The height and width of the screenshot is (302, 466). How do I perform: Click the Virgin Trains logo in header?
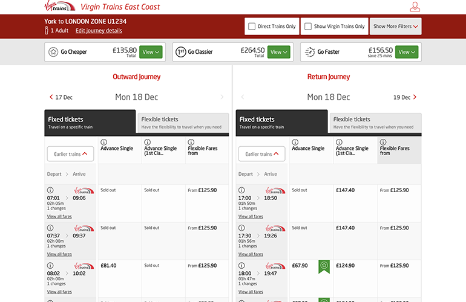point(60,6)
